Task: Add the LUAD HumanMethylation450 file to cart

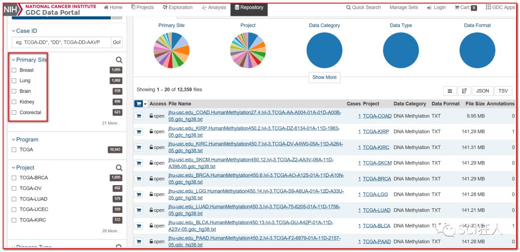Action: pos(139,210)
